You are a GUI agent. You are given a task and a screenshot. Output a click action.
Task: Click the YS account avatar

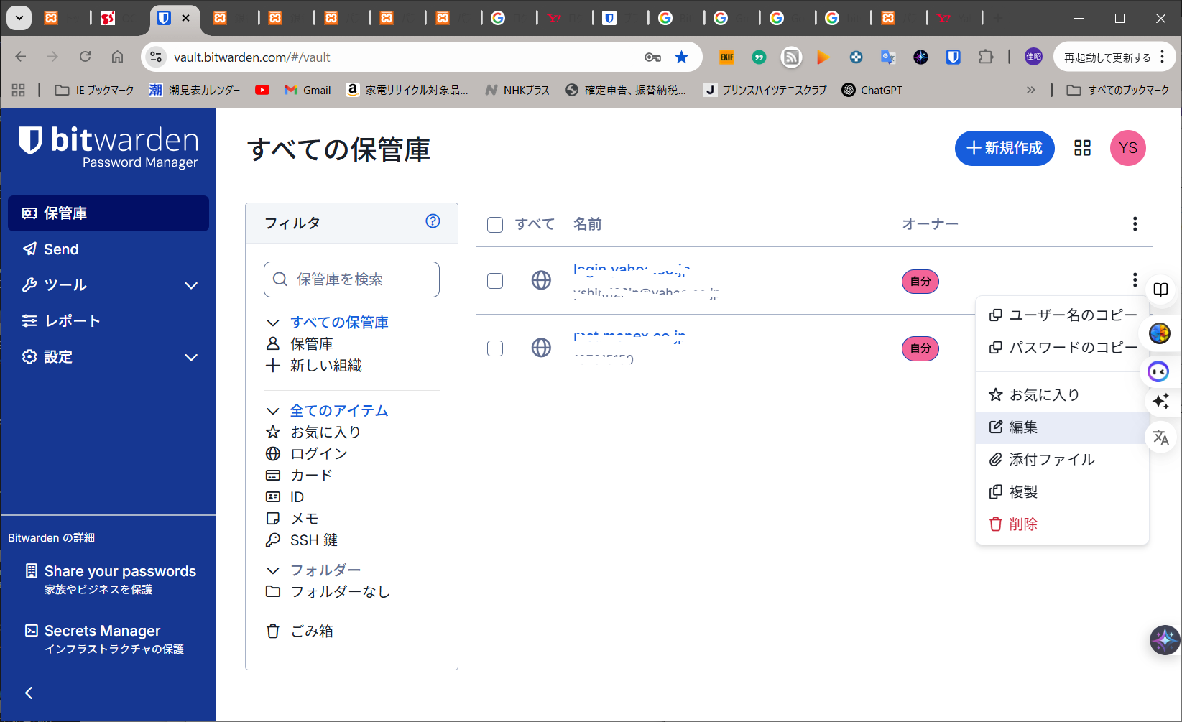coord(1127,148)
